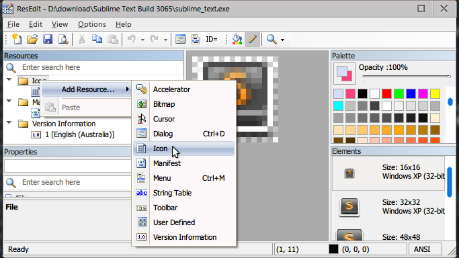459x258 pixels.
Task: Click the Paste context menu entry
Action: tap(86, 107)
